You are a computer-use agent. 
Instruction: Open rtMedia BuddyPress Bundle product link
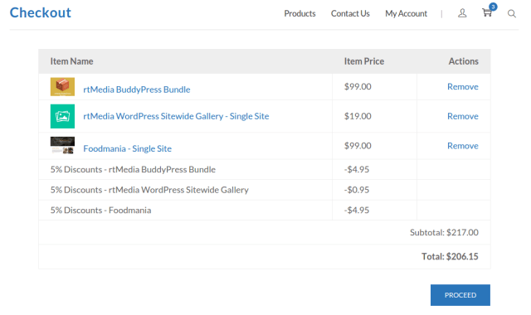pos(137,90)
